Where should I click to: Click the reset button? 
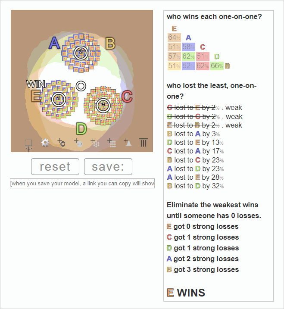[x=55, y=166]
